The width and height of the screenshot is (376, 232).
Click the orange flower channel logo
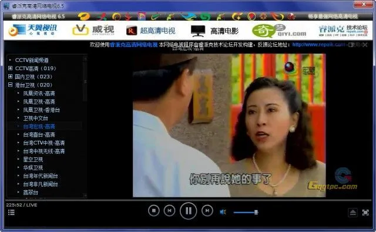point(264,16)
